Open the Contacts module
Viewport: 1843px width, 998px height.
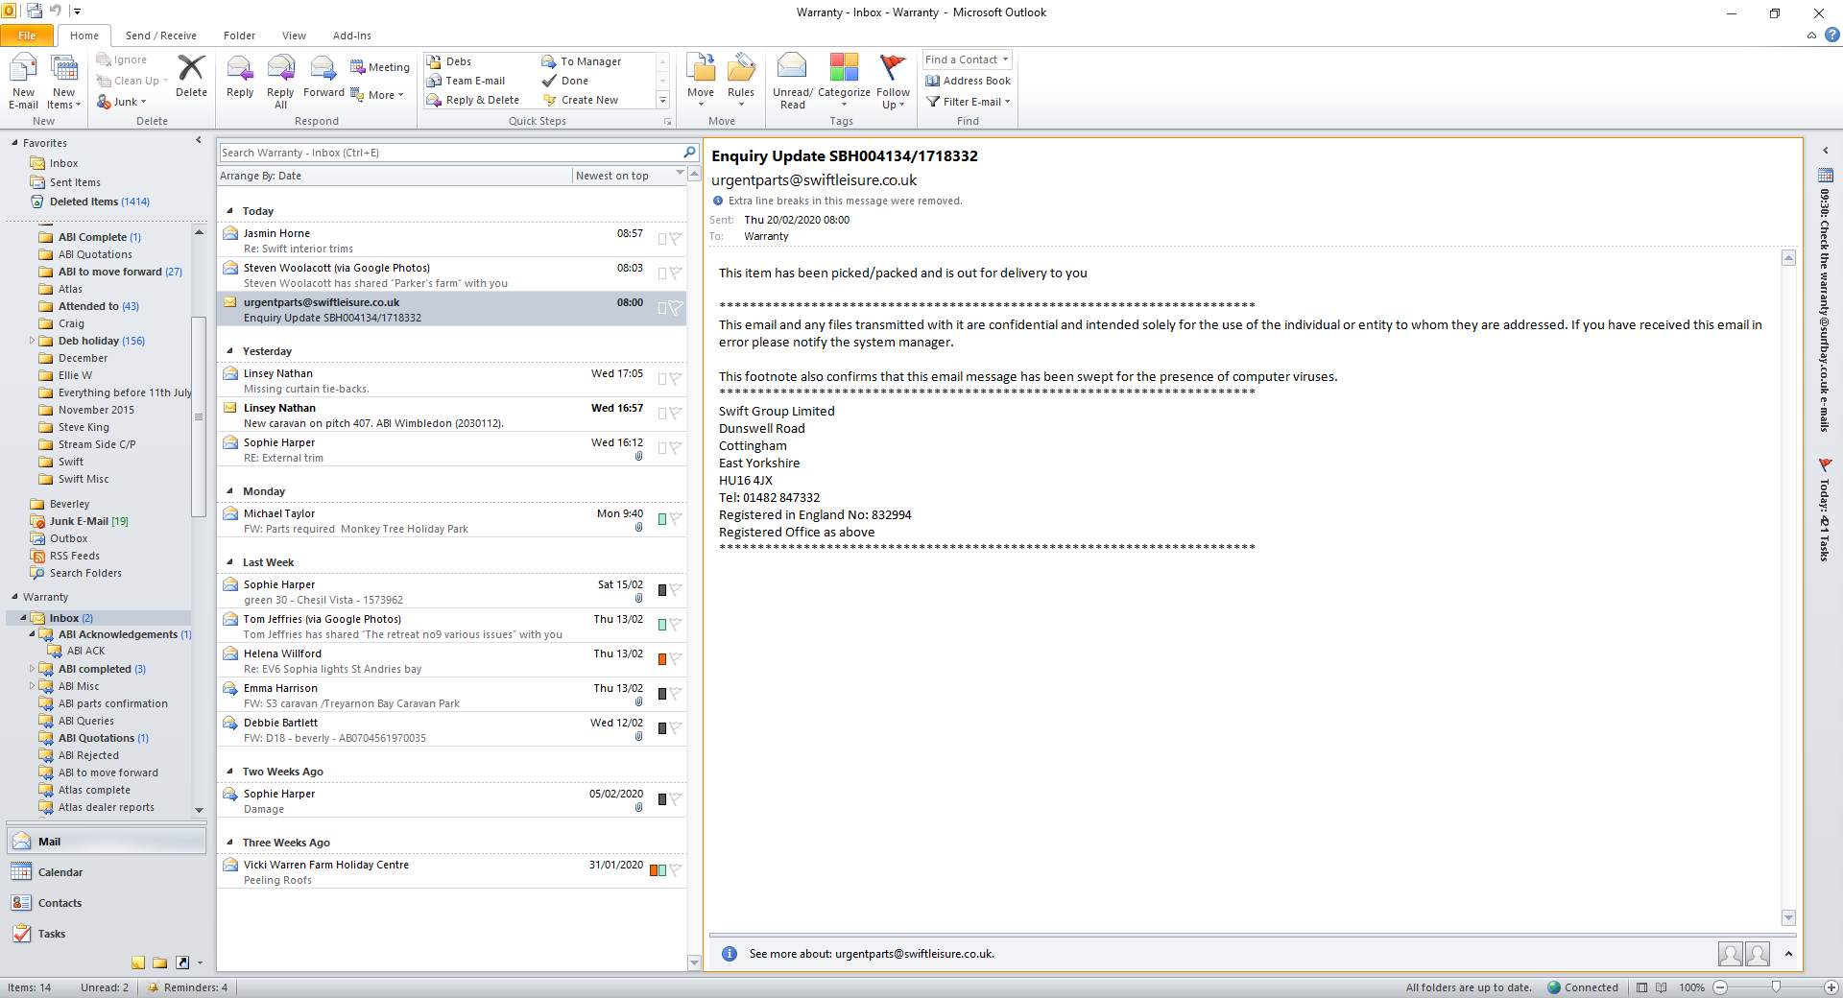pyautogui.click(x=106, y=903)
